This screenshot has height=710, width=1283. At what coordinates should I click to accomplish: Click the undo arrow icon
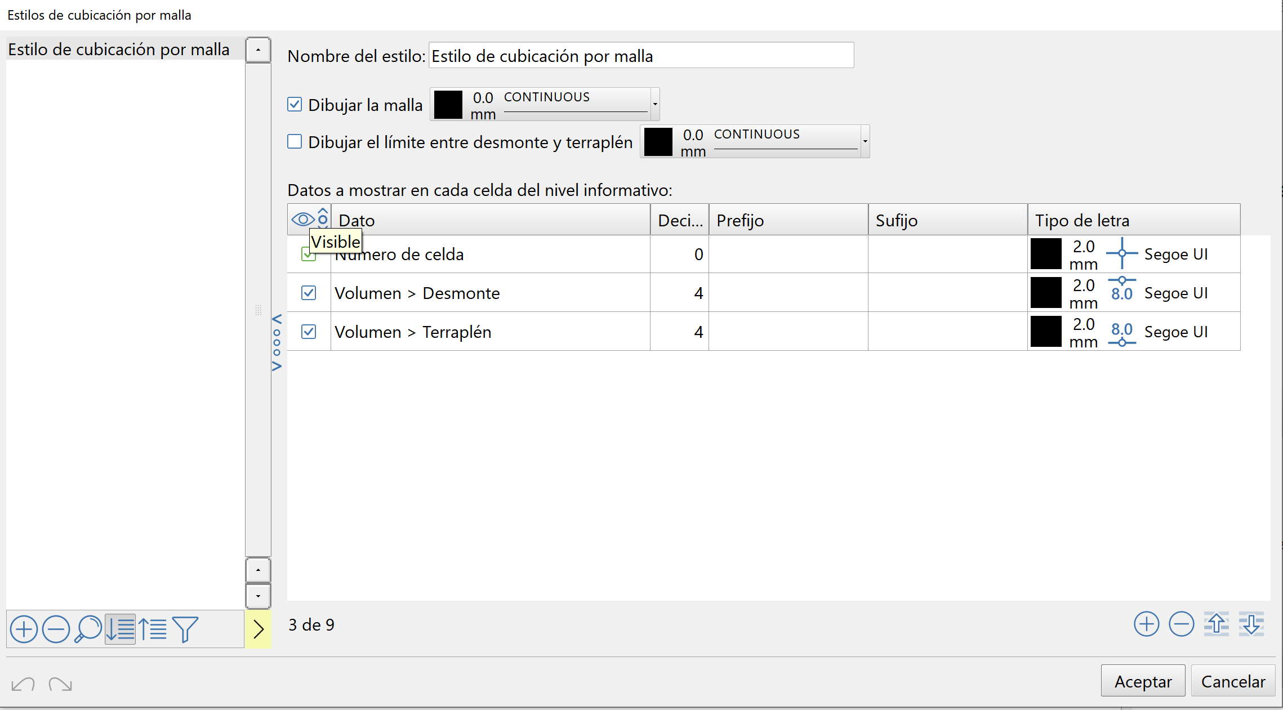click(x=23, y=684)
